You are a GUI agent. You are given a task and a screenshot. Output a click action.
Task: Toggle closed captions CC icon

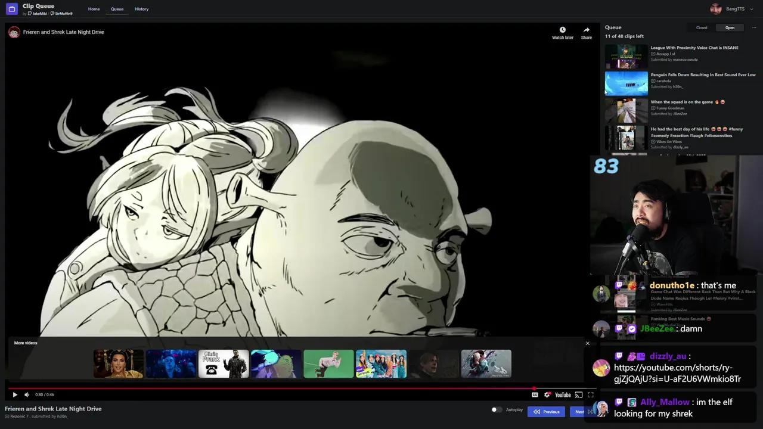(535, 394)
